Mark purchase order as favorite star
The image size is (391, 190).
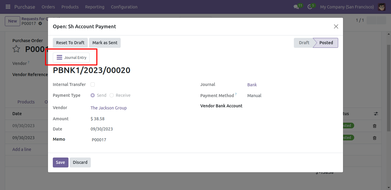16,49
